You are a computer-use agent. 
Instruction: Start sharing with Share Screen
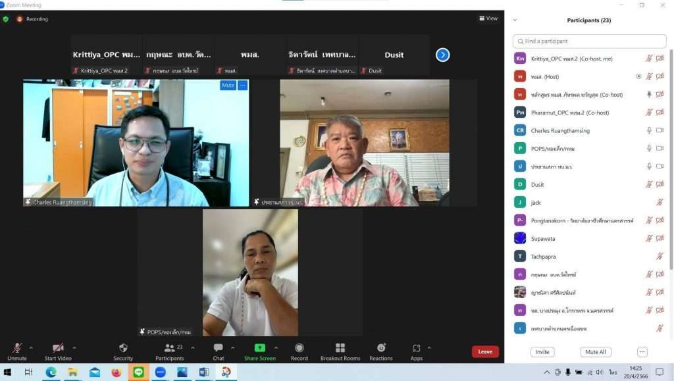pos(260,348)
